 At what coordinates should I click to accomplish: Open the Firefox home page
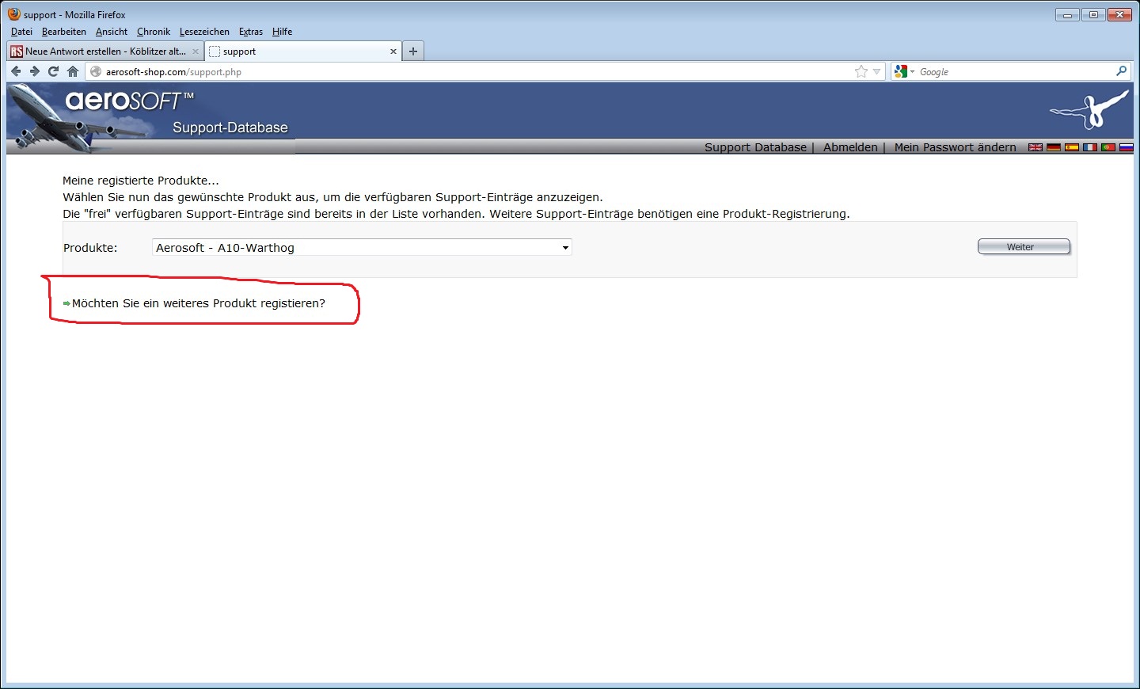[73, 71]
